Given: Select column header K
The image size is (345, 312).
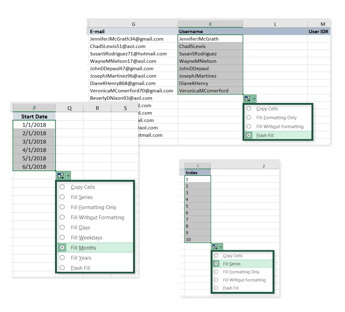Looking at the screenshot, I should coord(210,24).
